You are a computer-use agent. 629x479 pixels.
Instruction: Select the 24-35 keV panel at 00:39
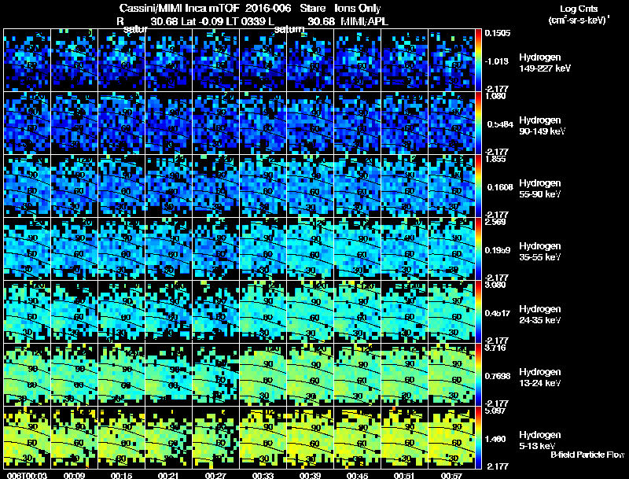pos(310,312)
